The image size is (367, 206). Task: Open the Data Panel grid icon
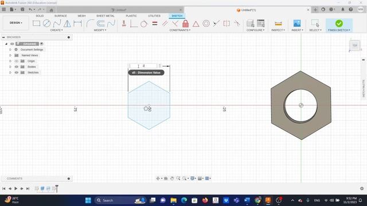tap(4, 10)
